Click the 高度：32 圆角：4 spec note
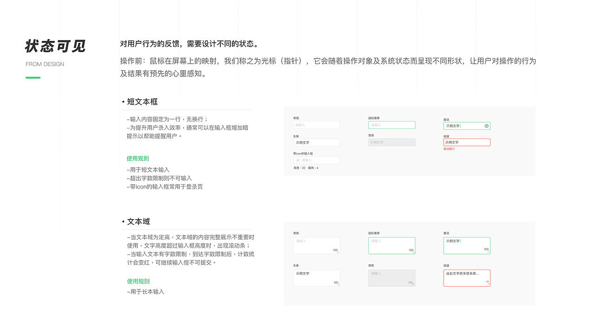The height and width of the screenshot is (335, 595). coord(306,168)
